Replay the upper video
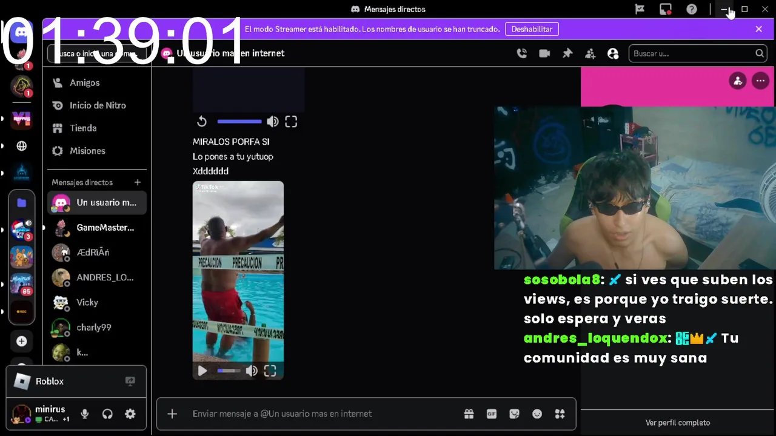 [x=202, y=122]
